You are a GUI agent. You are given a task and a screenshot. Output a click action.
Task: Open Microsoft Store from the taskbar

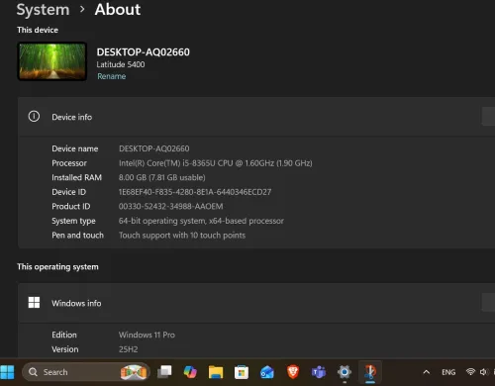click(242, 372)
